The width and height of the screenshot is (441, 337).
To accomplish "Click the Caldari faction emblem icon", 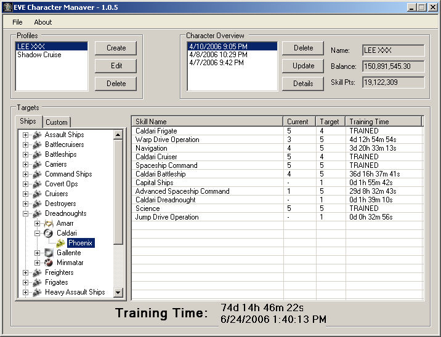I will (49, 233).
